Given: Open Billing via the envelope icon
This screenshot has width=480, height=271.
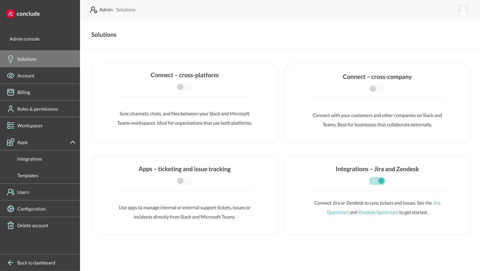Looking at the screenshot, I should (11, 92).
